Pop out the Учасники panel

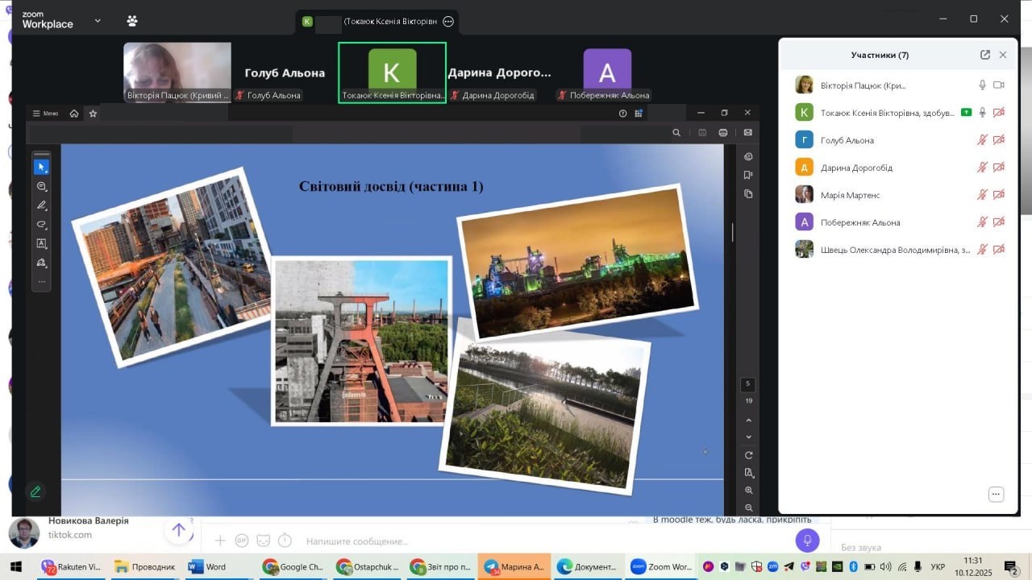(984, 55)
